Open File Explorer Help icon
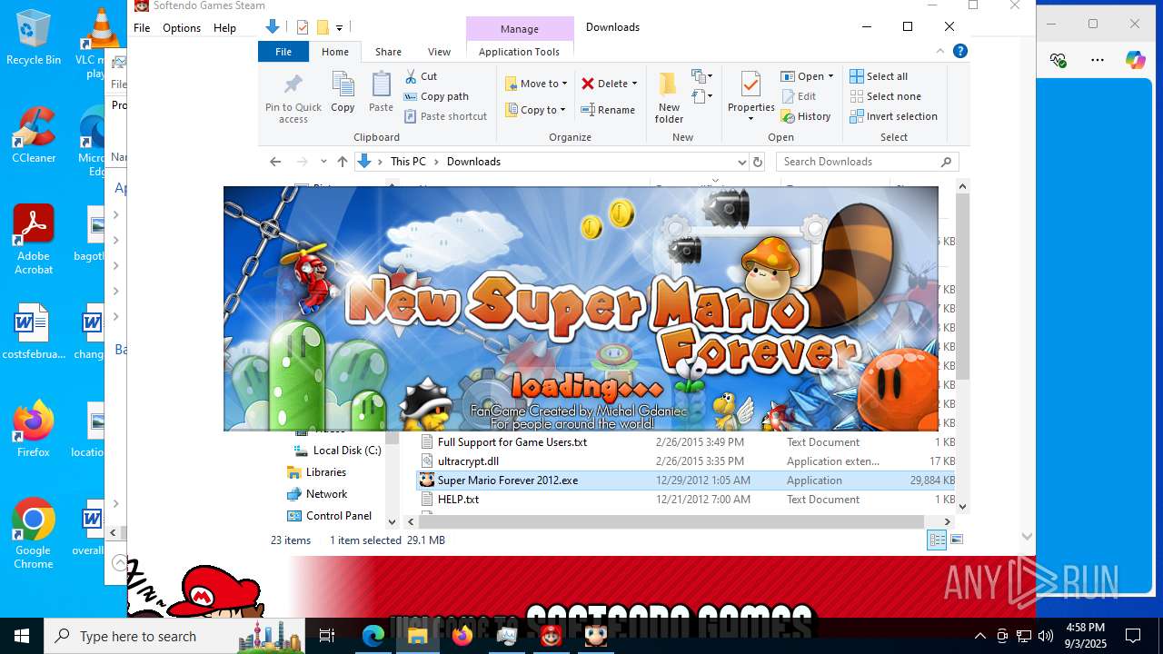 point(959,52)
